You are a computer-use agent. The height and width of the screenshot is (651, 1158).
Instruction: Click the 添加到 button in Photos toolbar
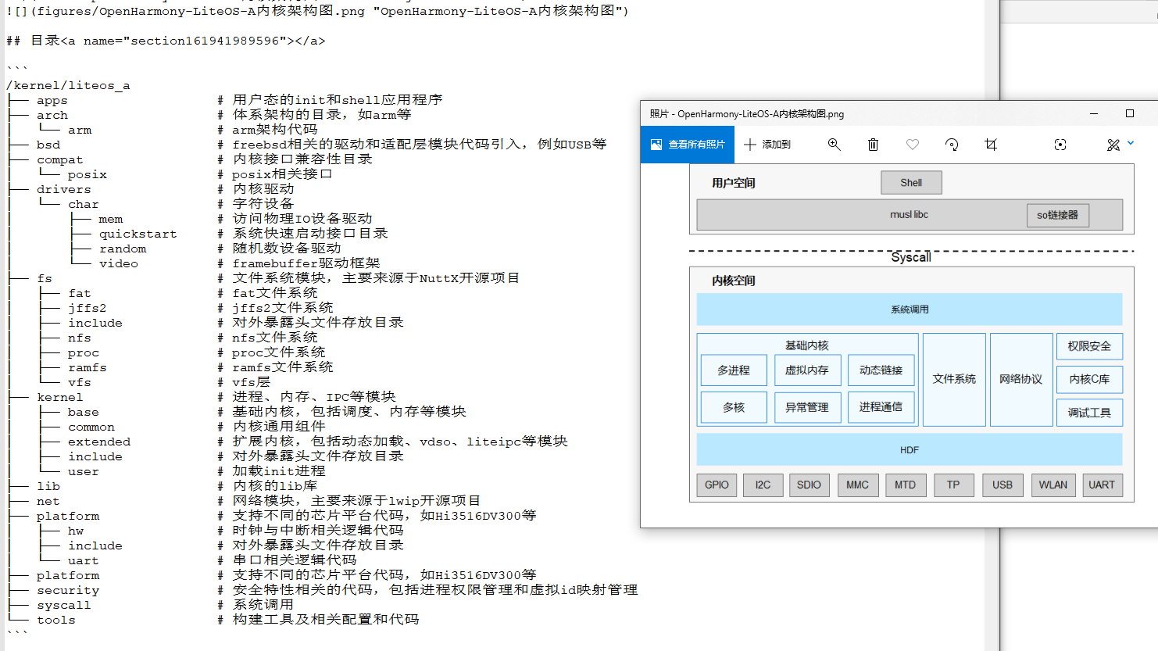767,145
